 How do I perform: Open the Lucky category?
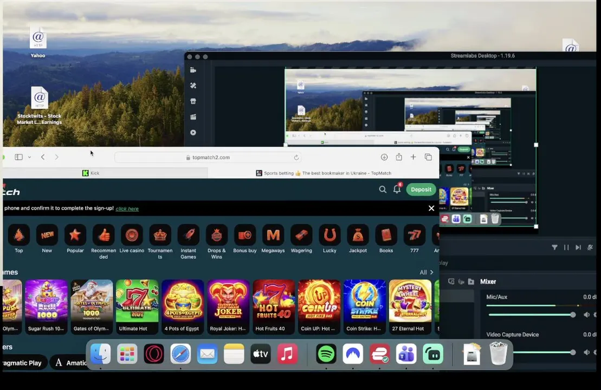329,239
